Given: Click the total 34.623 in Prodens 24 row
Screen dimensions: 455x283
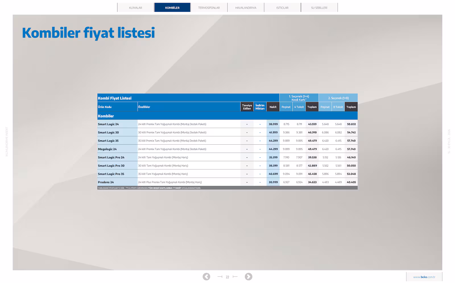Looking at the screenshot, I should point(312,182).
